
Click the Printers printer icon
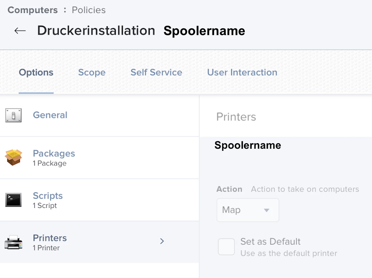coord(14,242)
